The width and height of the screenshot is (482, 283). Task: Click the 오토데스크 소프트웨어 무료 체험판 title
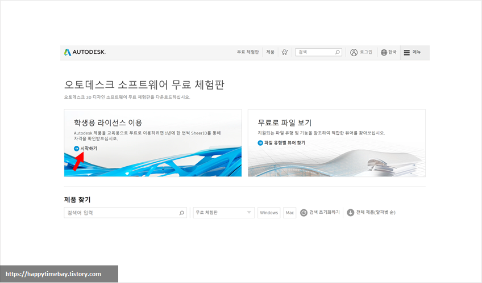[144, 85]
